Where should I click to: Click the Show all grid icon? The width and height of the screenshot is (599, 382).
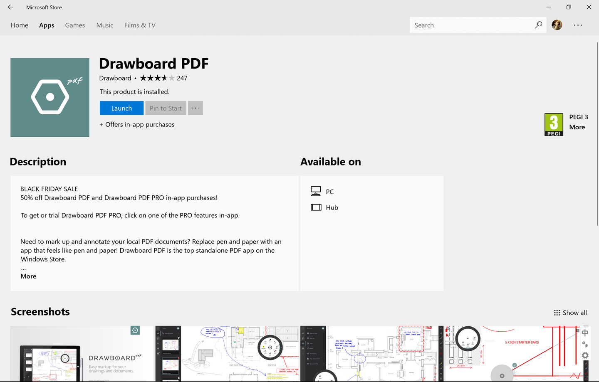pyautogui.click(x=557, y=312)
